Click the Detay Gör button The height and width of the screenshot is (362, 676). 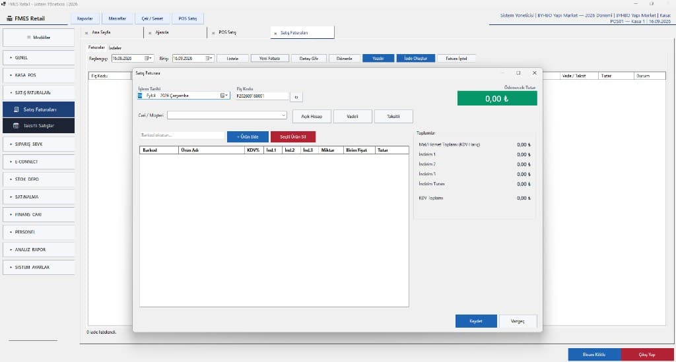pos(309,59)
